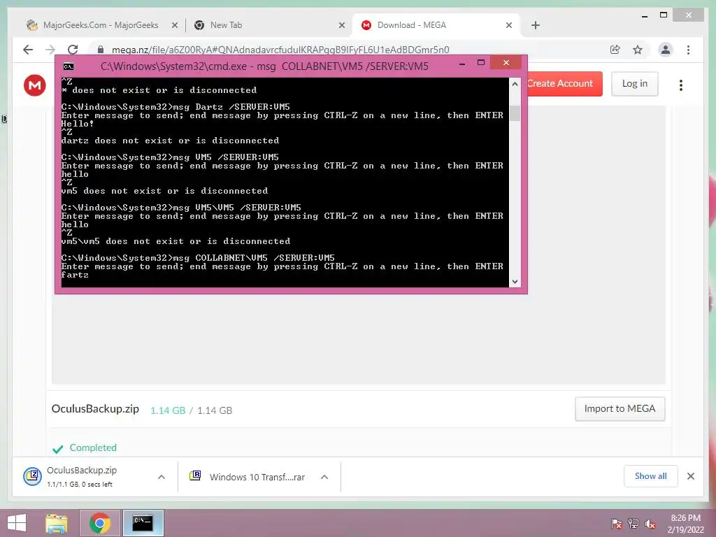Click cmd scrollbar up arrow
The height and width of the screenshot is (537, 716).
click(x=515, y=84)
